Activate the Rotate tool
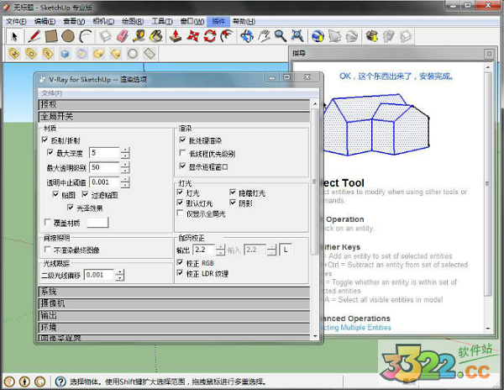 (x=209, y=36)
